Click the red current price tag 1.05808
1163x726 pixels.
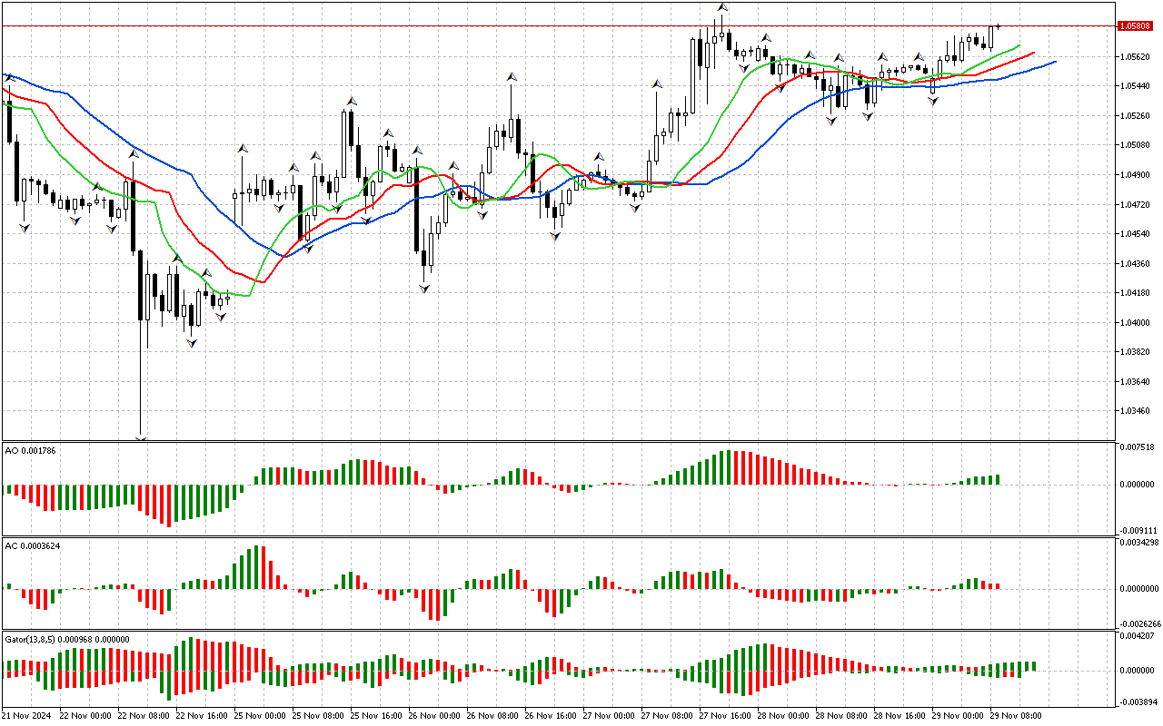pyautogui.click(x=1138, y=26)
